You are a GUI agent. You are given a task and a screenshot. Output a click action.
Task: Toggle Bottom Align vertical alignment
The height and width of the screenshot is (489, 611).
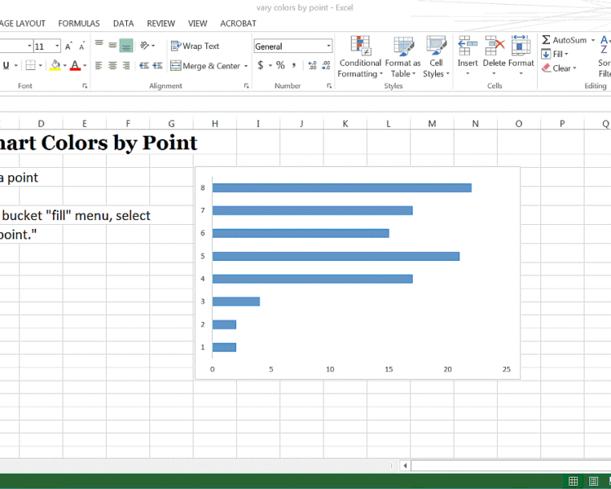click(126, 46)
